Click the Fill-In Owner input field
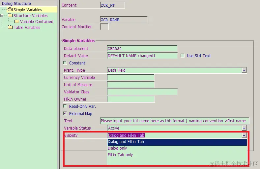Viewport: 260px width, 169px height. click(x=131, y=99)
